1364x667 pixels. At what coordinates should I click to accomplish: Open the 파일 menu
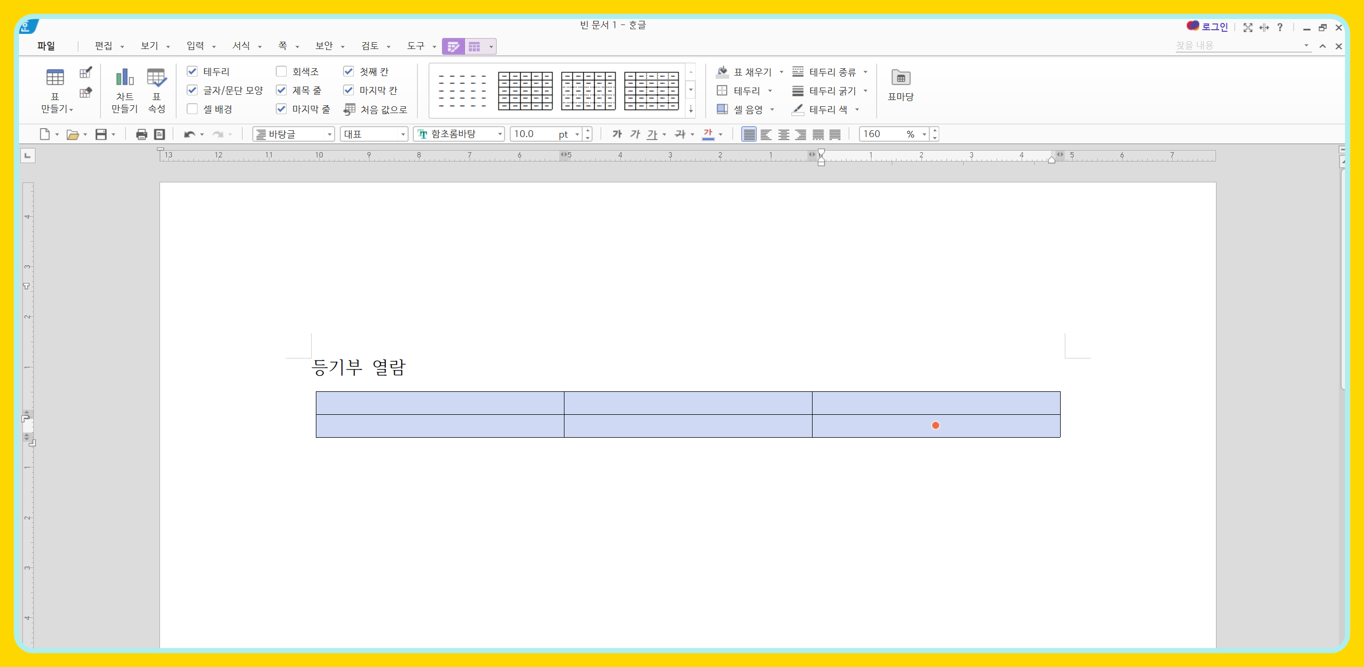point(46,46)
